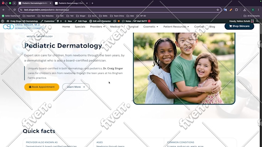Open Chrome's three-dot menu
The image size is (262, 147).
[x=258, y=10]
